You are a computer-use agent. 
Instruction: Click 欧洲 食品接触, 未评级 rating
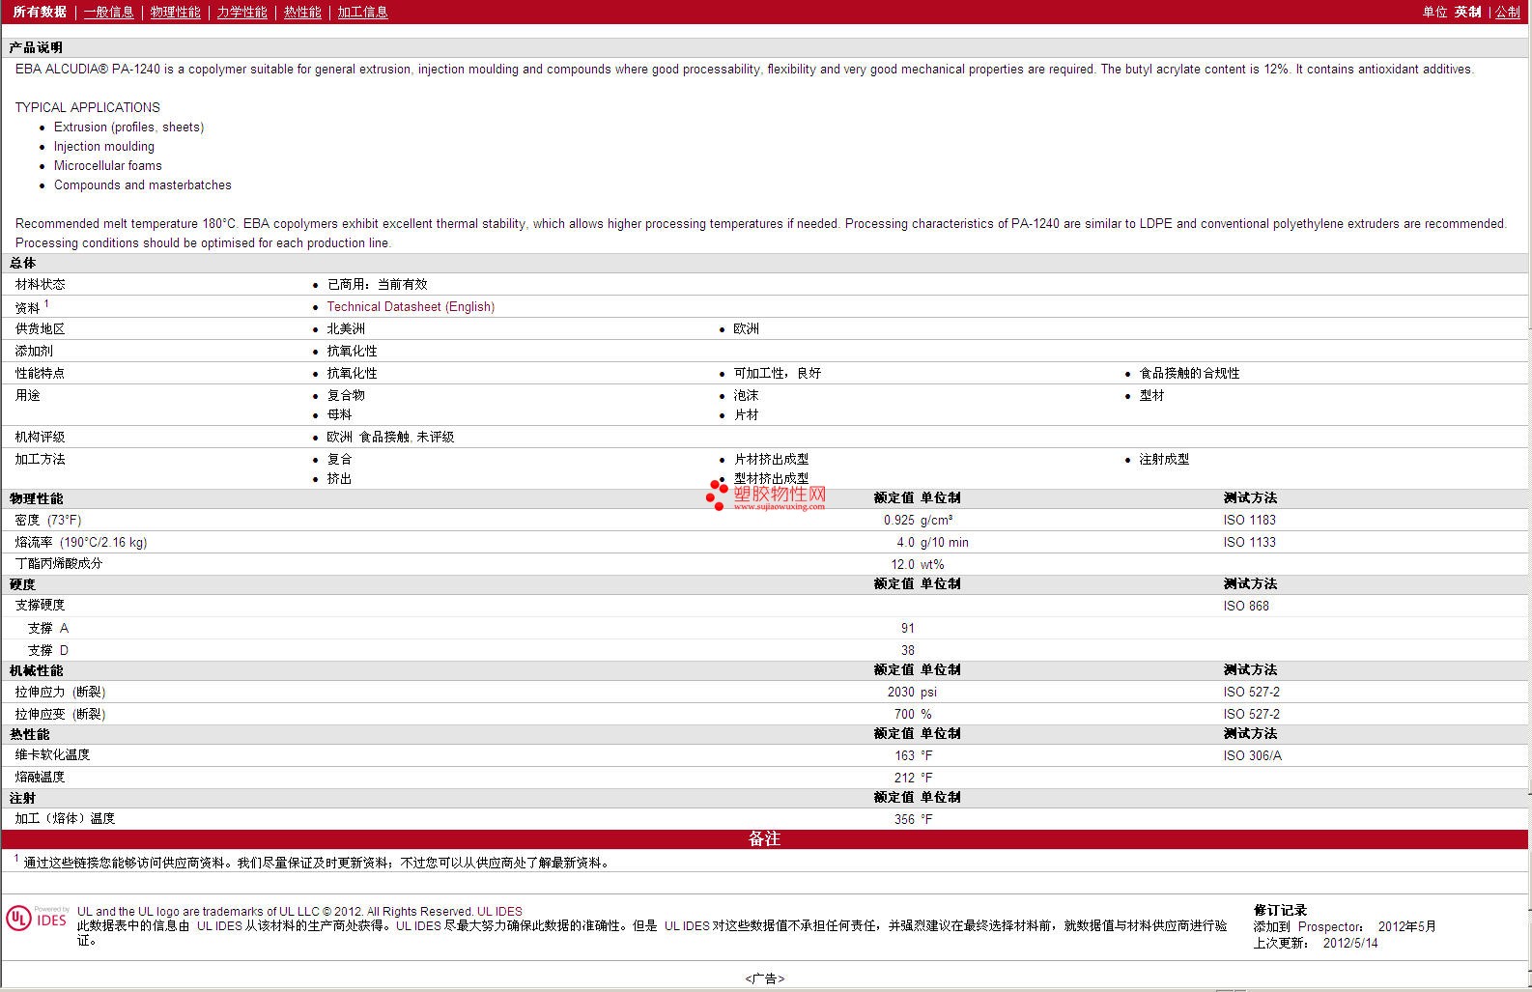tap(390, 437)
